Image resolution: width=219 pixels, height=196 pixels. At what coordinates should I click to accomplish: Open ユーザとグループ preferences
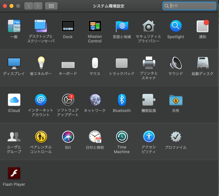[14, 137]
